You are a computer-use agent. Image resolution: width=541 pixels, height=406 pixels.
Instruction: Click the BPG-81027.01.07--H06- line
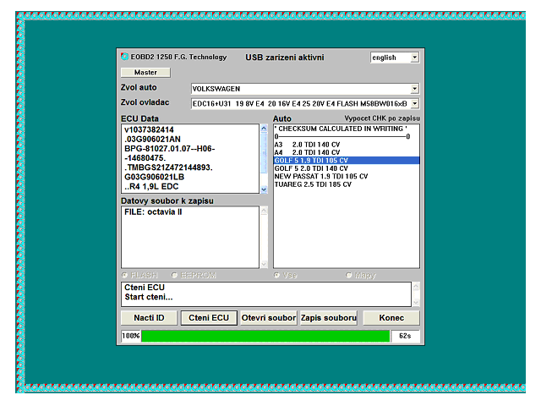(170, 149)
